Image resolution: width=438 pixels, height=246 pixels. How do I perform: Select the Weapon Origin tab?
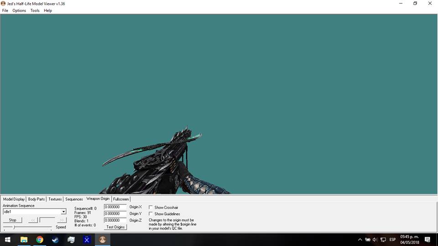click(x=98, y=199)
